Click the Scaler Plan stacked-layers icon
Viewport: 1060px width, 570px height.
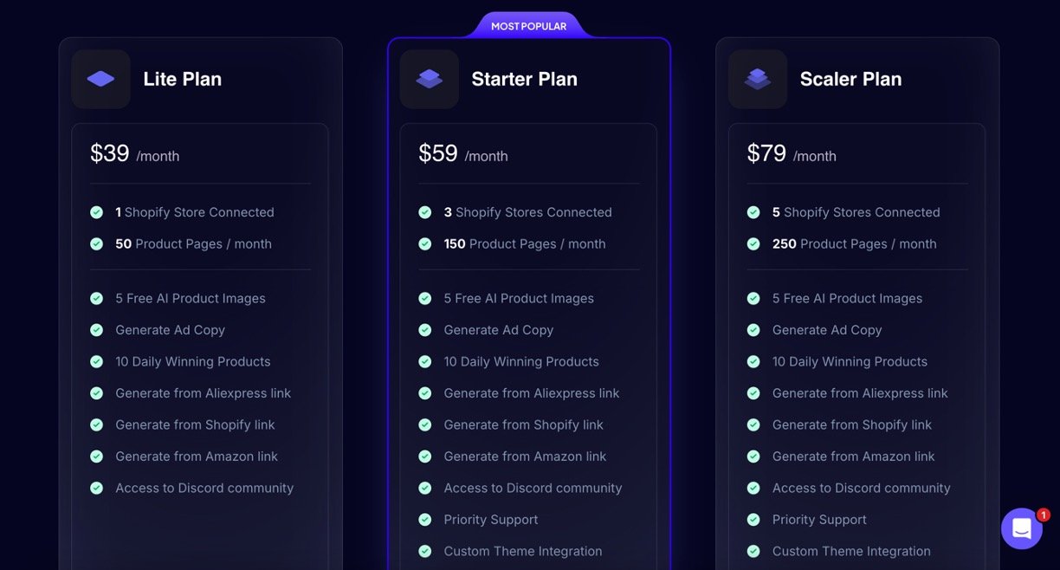click(x=758, y=79)
